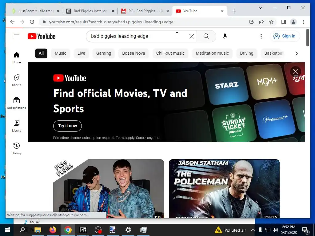Screen dimensions: 315x236
Task: Share this page icon in address bar
Action: click(x=261, y=22)
